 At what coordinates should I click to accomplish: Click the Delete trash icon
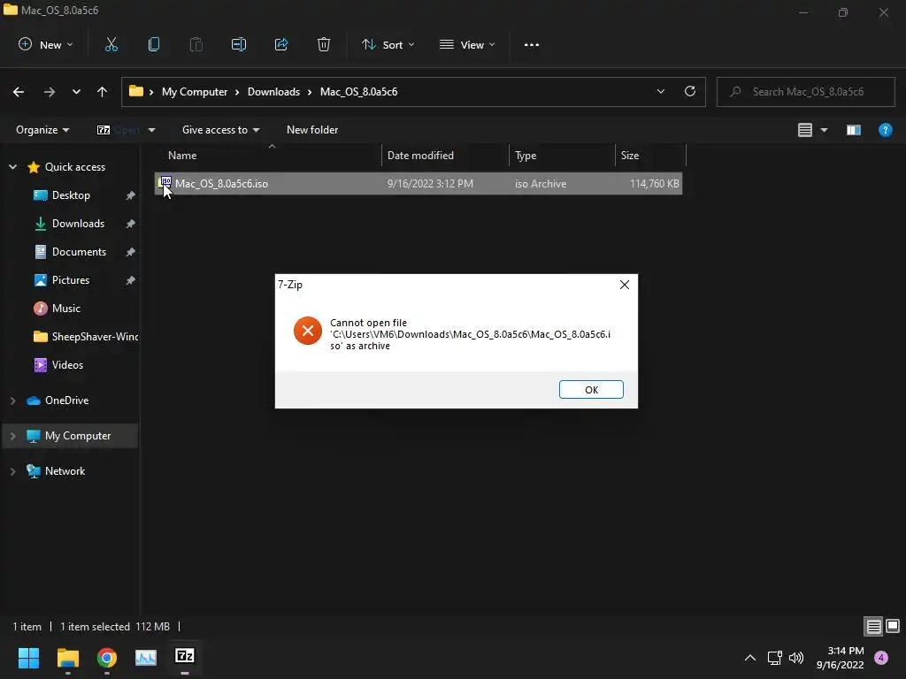coord(324,44)
